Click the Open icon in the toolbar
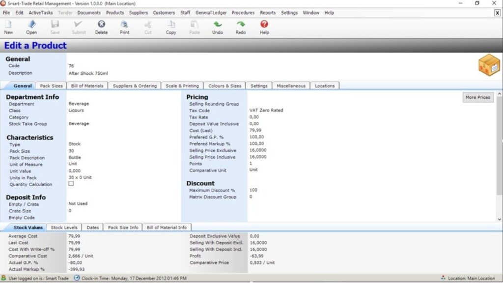 (31, 27)
